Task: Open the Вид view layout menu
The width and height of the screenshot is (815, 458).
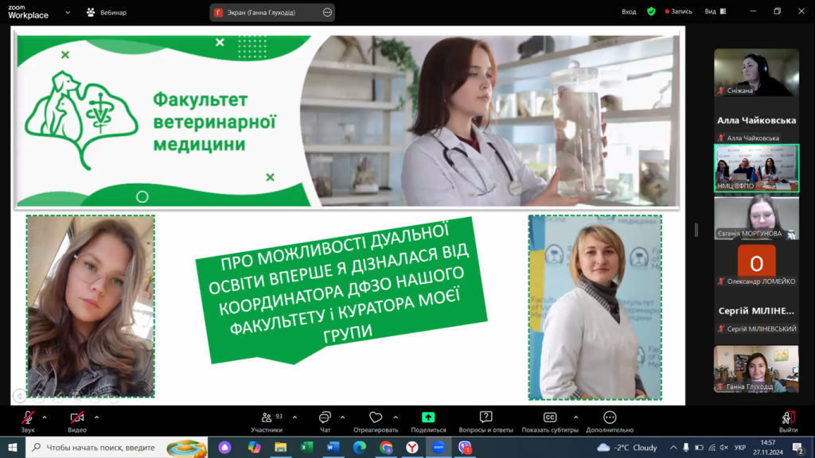Action: 714,12
